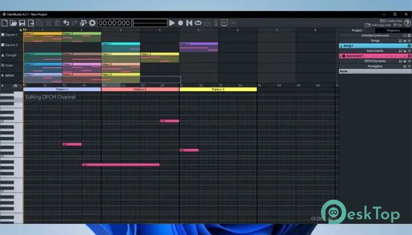Undo the last action

66,23
